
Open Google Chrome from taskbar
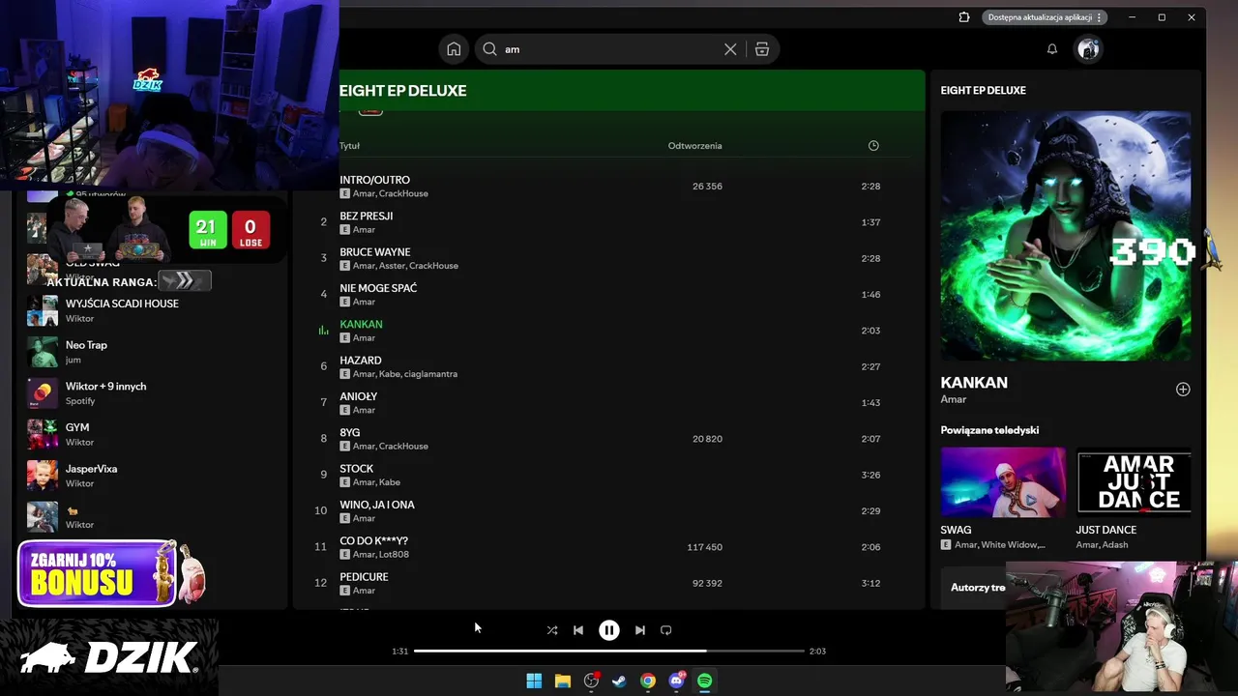pyautogui.click(x=648, y=681)
